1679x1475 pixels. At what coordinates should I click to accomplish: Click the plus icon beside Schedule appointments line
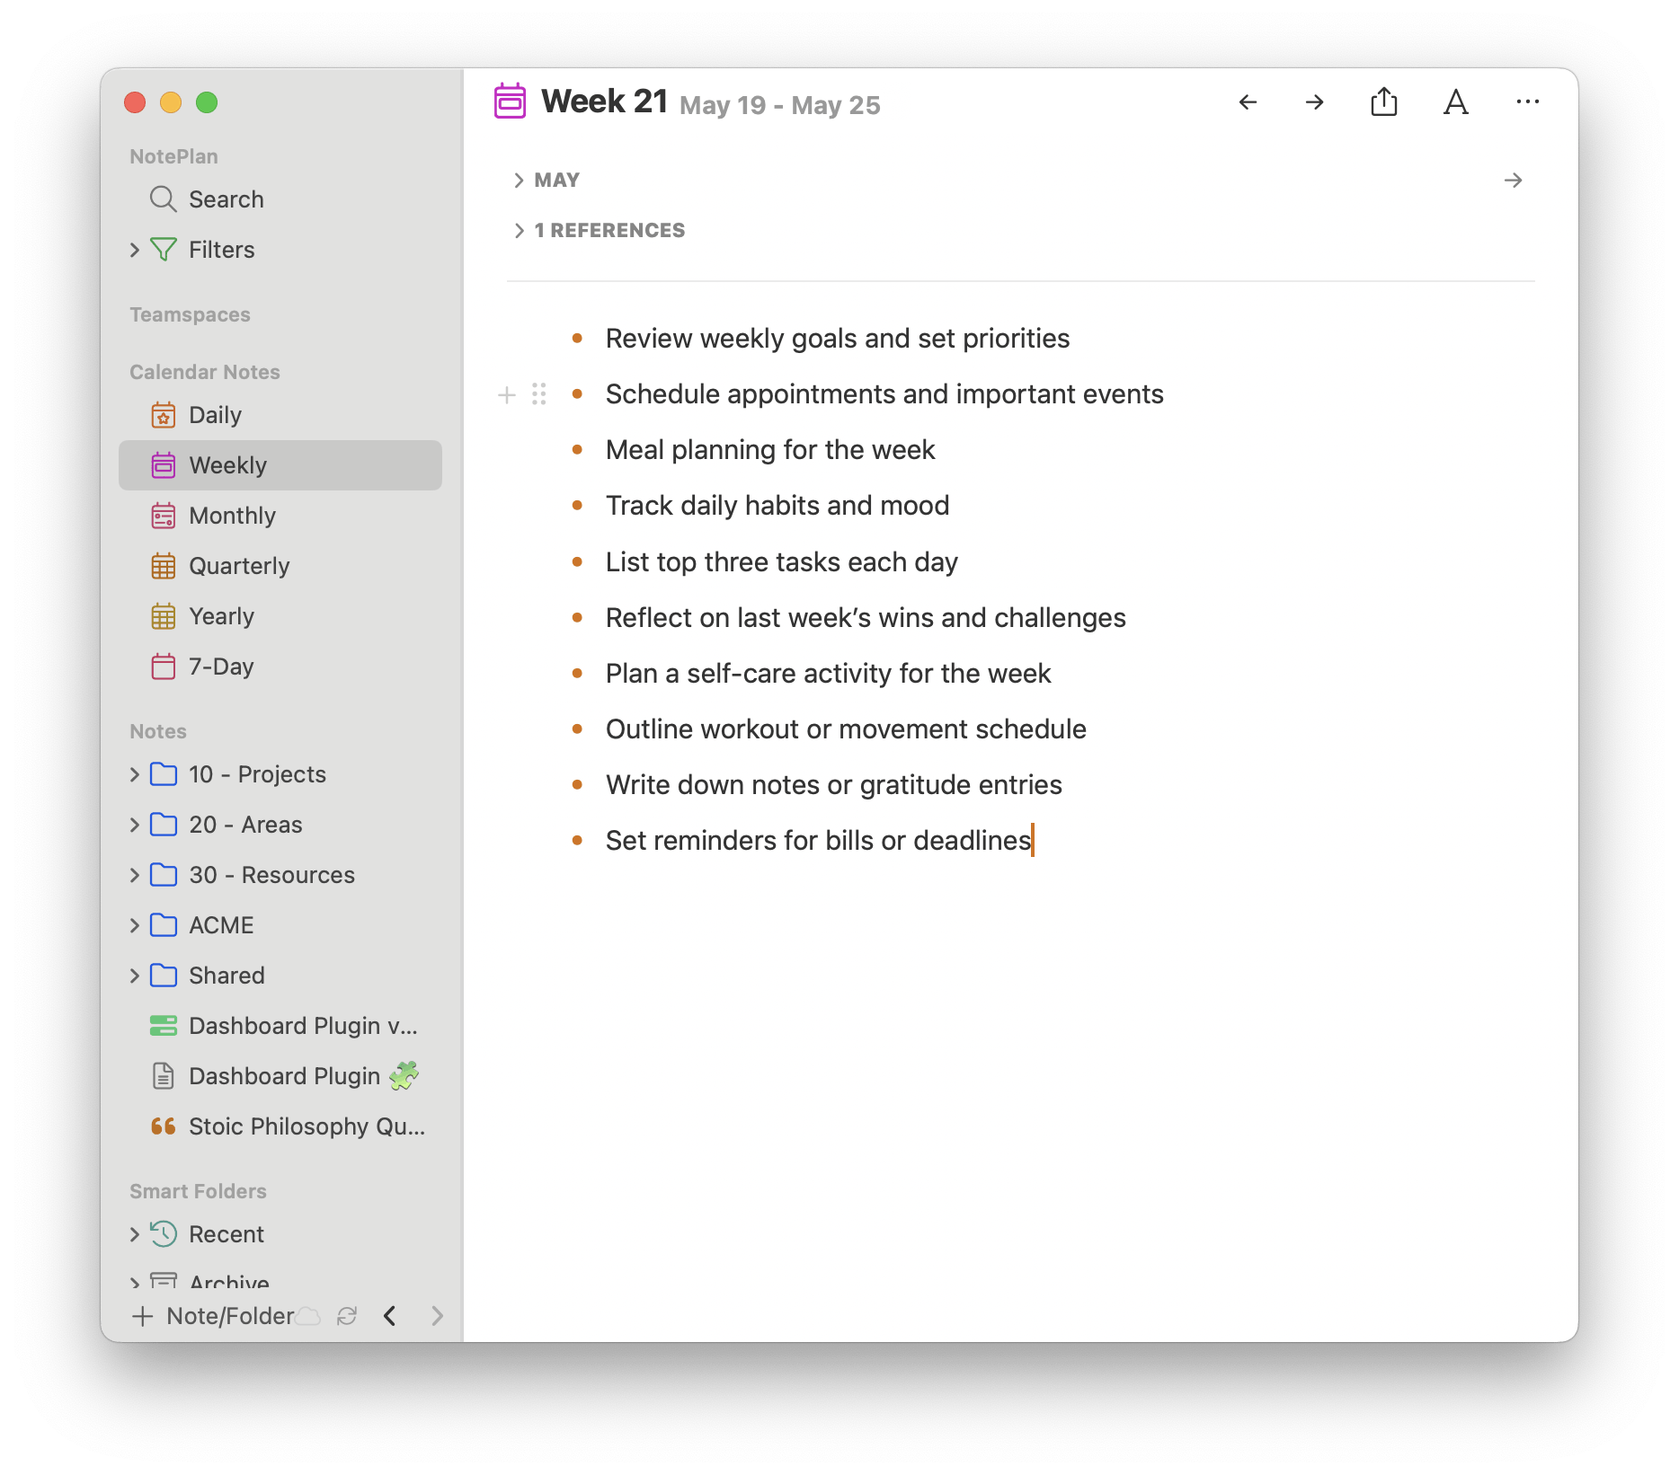tap(507, 394)
